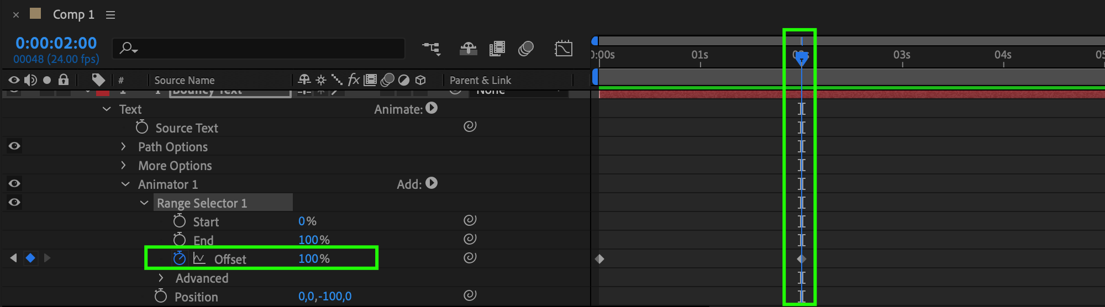Screen dimensions: 1105x307
Task: Click the Source Text expression pickwhip
Action: 470,126
